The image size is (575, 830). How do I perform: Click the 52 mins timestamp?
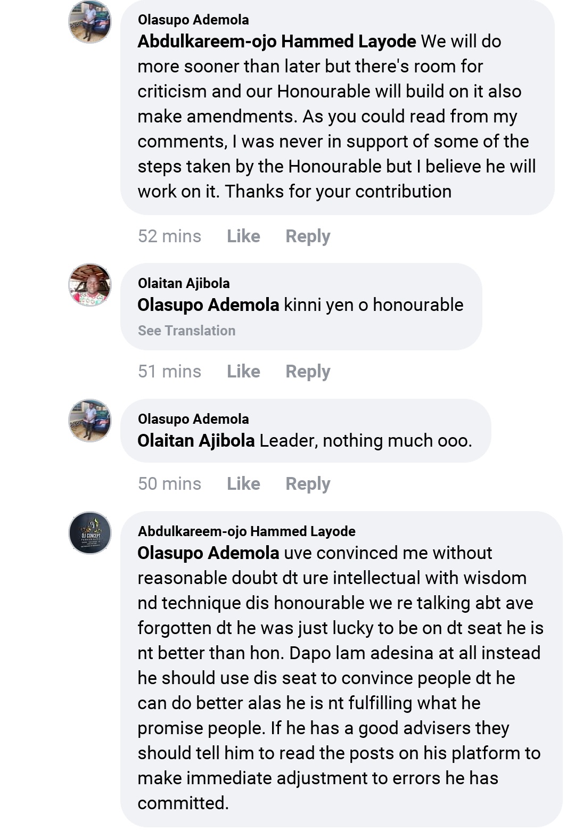(169, 236)
